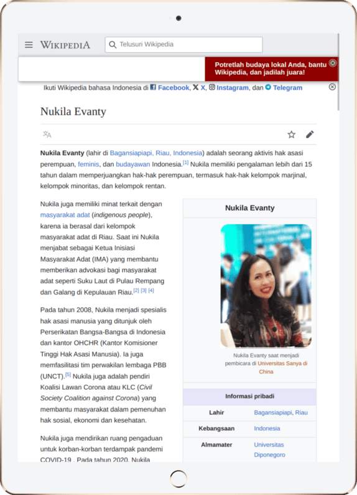
Task: Click the Kebangsaan label in infobox
Action: pos(216,428)
